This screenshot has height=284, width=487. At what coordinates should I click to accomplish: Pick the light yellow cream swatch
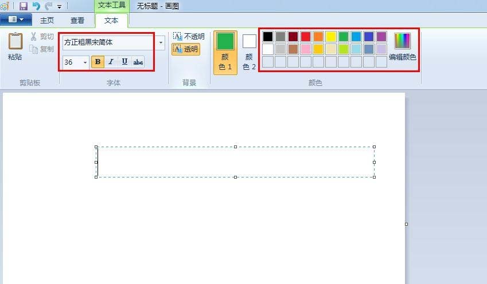pyautogui.click(x=331, y=49)
